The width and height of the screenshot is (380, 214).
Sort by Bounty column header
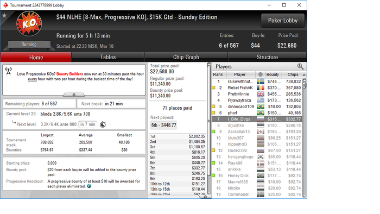[273, 74]
